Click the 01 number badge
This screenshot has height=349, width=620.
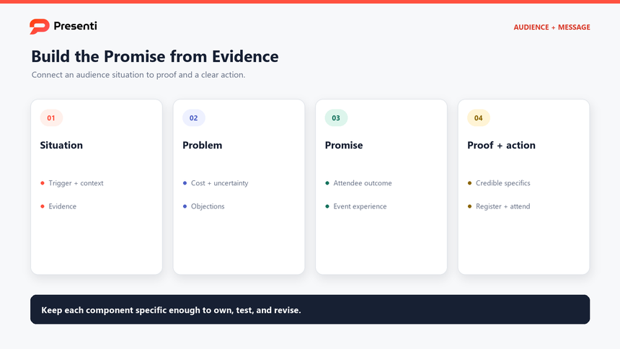pos(51,118)
